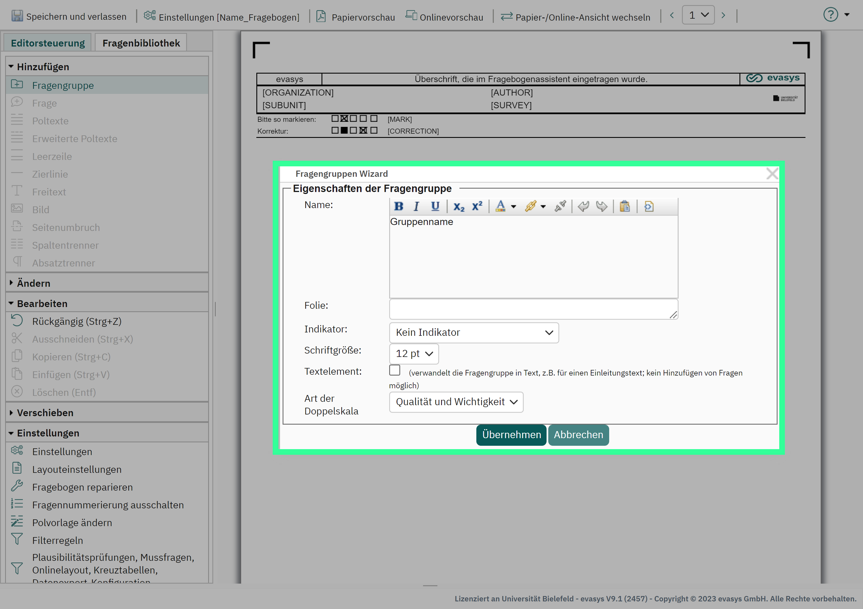
Task: Open the Art der Doppelskala dropdown
Action: click(456, 402)
